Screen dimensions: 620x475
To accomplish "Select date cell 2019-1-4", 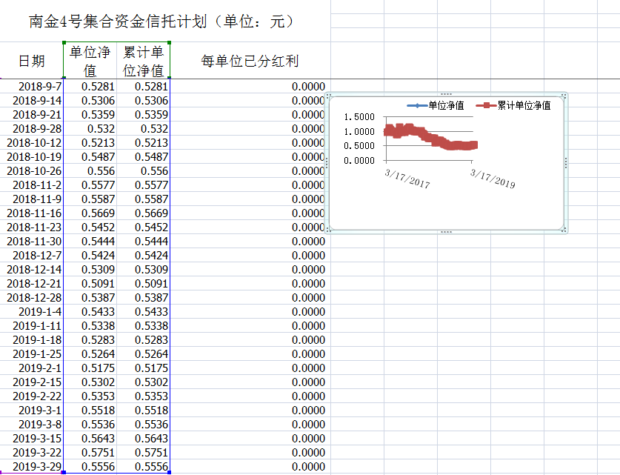I will coord(32,312).
